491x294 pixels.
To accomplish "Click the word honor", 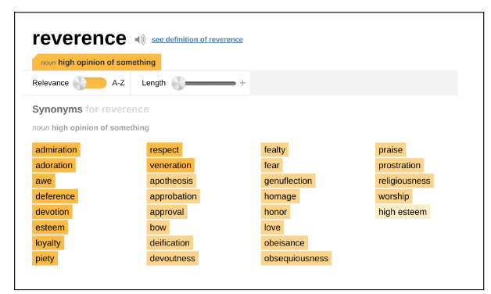I will tap(275, 212).
